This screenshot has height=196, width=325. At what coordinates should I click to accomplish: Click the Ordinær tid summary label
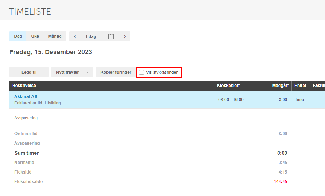click(x=26, y=134)
